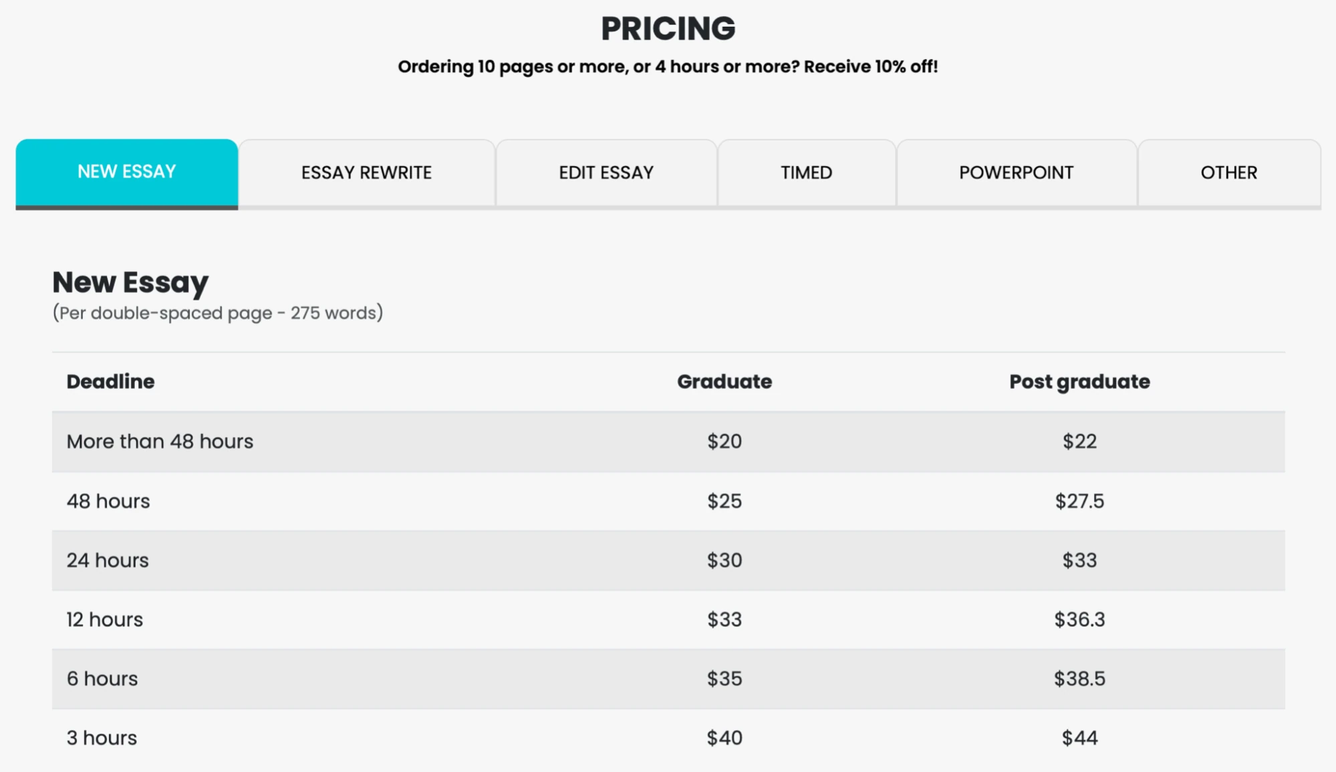This screenshot has height=772, width=1336.
Task: Select the 12 hours deadline option
Action: (104, 619)
